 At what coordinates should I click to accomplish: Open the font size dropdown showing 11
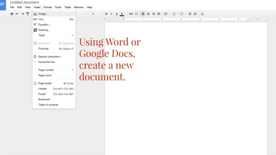click(x=96, y=14)
